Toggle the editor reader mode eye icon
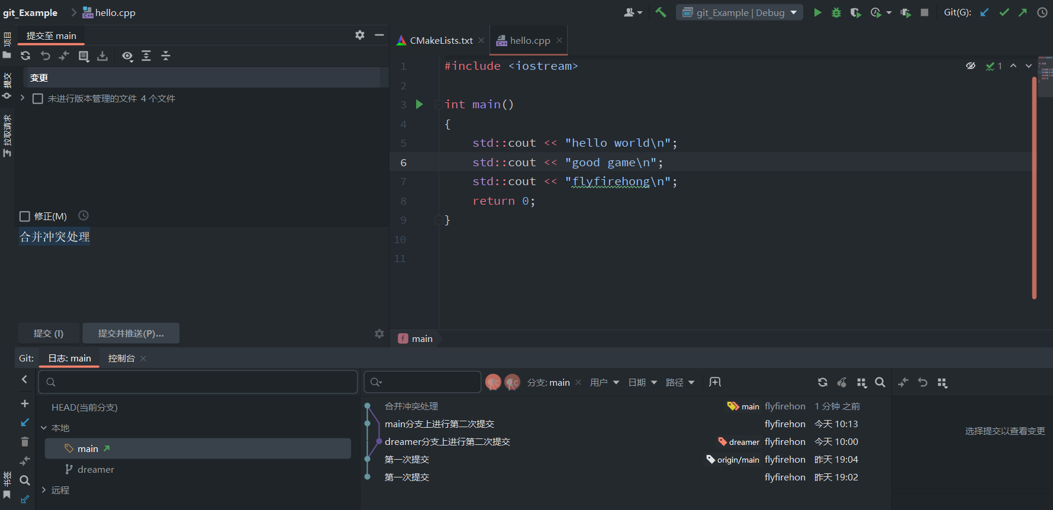The width and height of the screenshot is (1053, 510). coord(971,66)
